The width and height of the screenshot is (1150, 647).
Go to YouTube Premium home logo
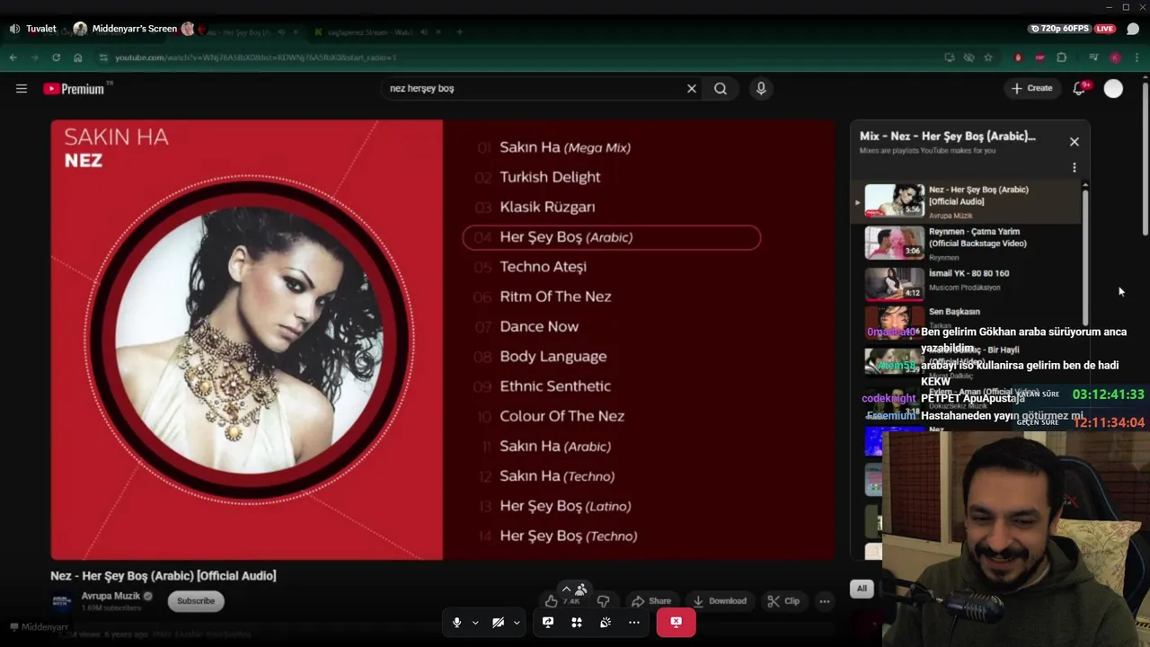(75, 89)
